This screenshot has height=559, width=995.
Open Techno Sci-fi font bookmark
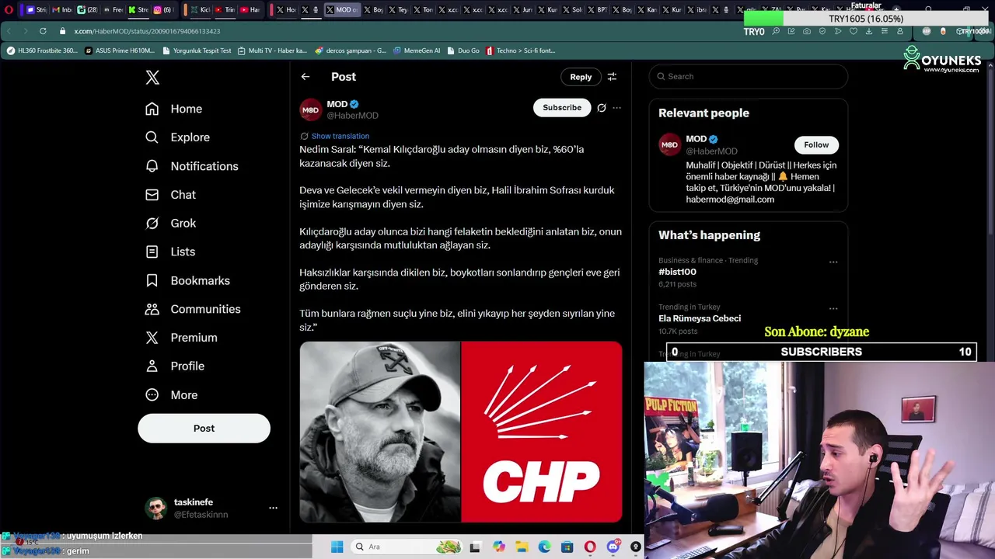coord(520,50)
